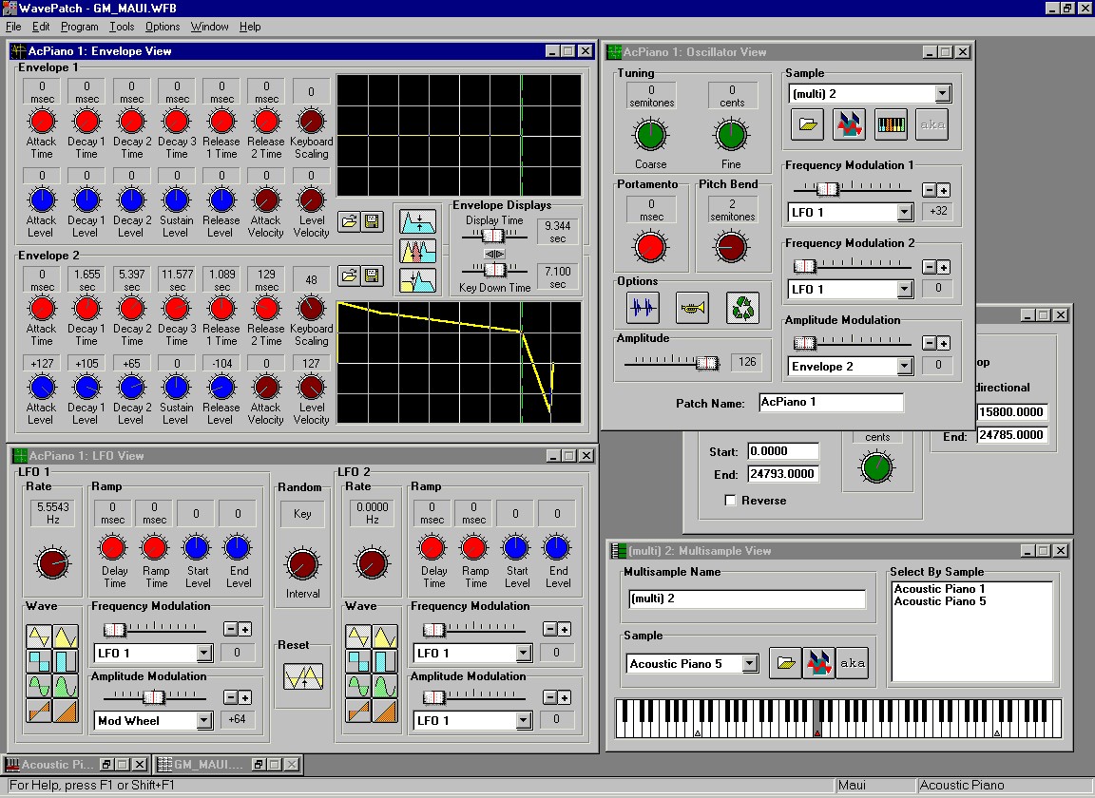Click minus button for Frequency Modulation 1
Screen dimensions: 1095x798
pyautogui.click(x=929, y=190)
